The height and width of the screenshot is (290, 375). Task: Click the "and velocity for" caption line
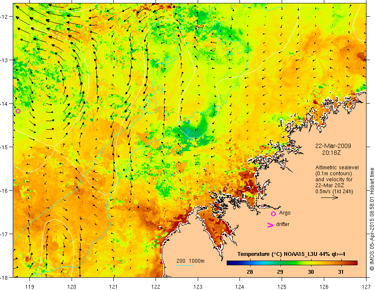click(334, 180)
